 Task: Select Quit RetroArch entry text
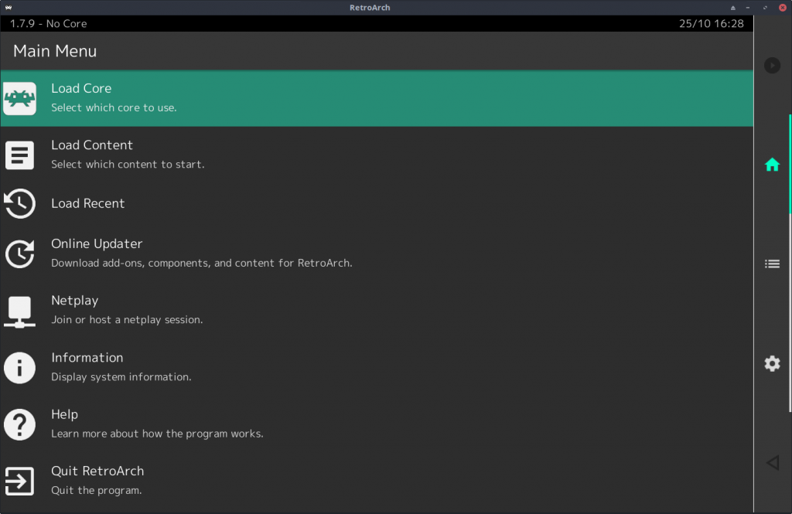pyautogui.click(x=97, y=471)
